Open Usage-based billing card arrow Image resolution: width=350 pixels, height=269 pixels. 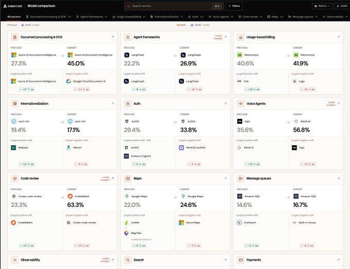338,37
